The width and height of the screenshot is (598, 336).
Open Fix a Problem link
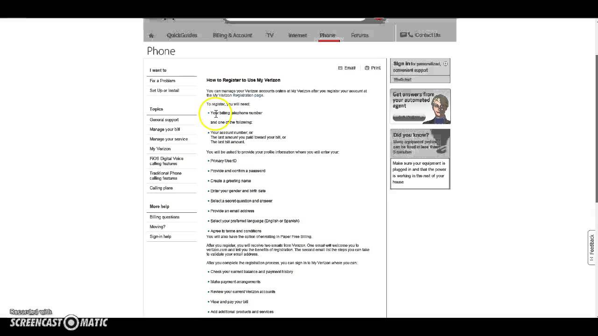tap(163, 81)
